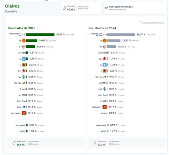Click the 65,95% turnout figure below 2025 results
The height and width of the screenshot is (155, 169).
(x=21, y=145)
